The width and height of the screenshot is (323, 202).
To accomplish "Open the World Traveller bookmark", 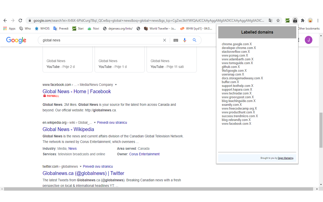I will pos(160,29).
